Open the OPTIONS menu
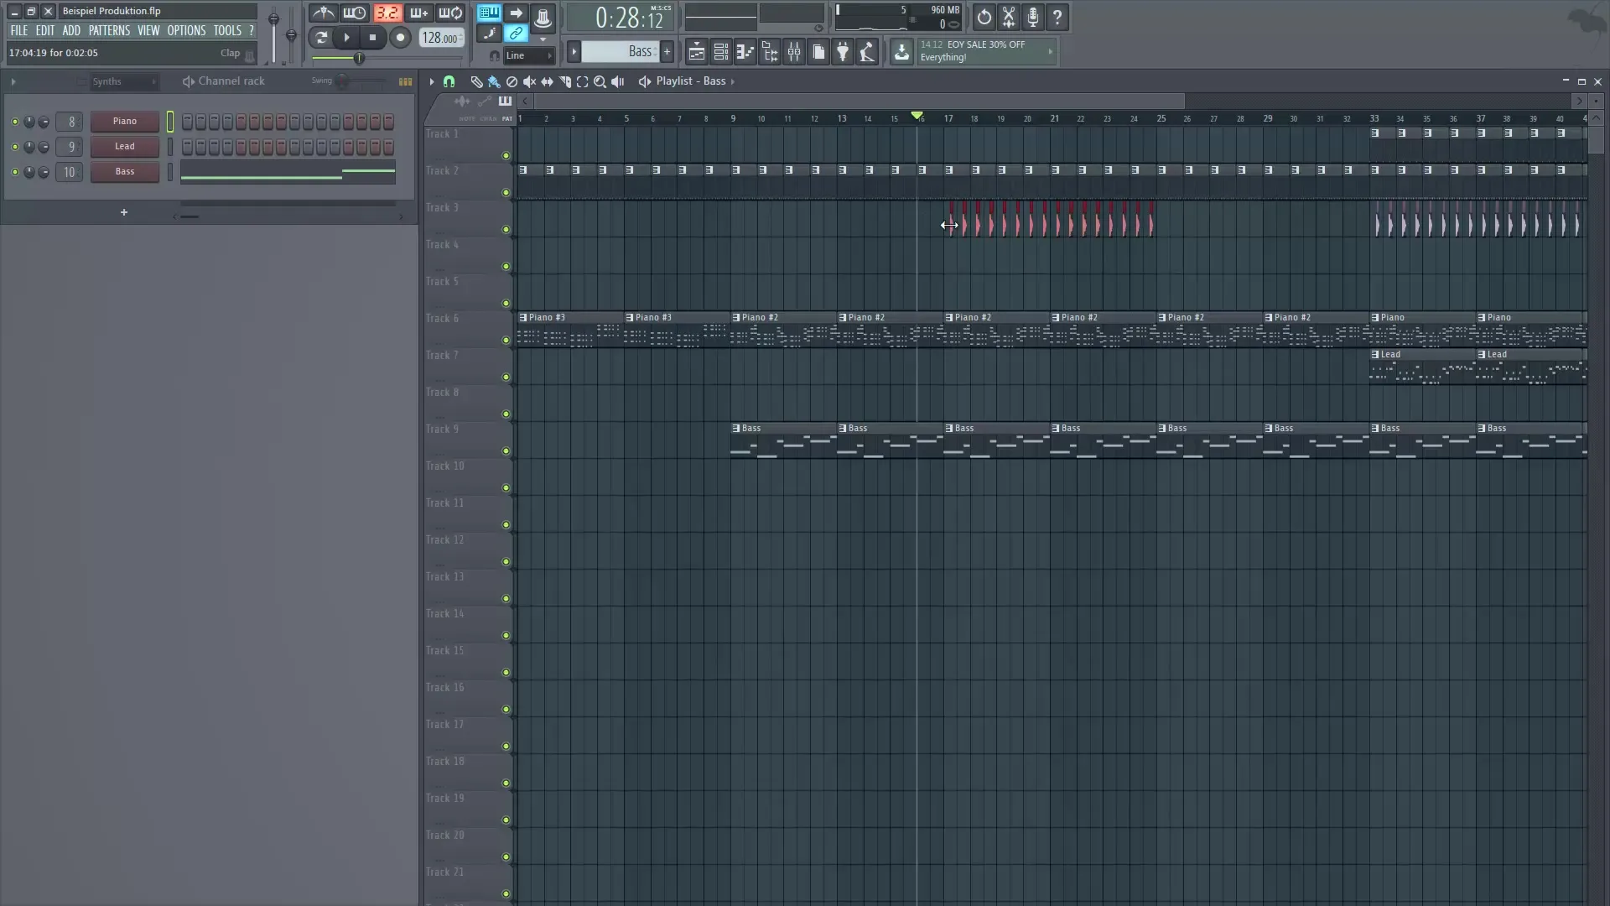Screen dimensions: 1610x906 (185, 30)
